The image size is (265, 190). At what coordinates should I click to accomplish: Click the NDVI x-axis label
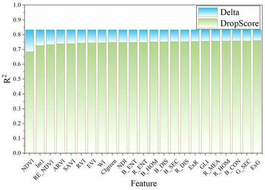coord(28,165)
